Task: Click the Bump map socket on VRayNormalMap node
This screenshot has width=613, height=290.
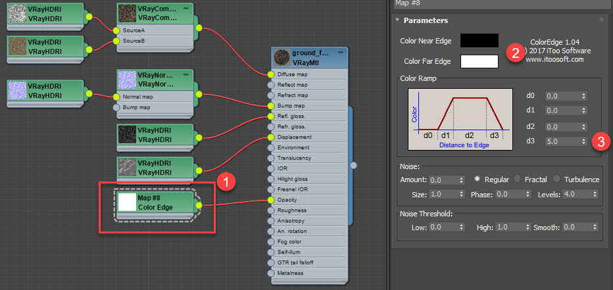Action: (x=116, y=107)
